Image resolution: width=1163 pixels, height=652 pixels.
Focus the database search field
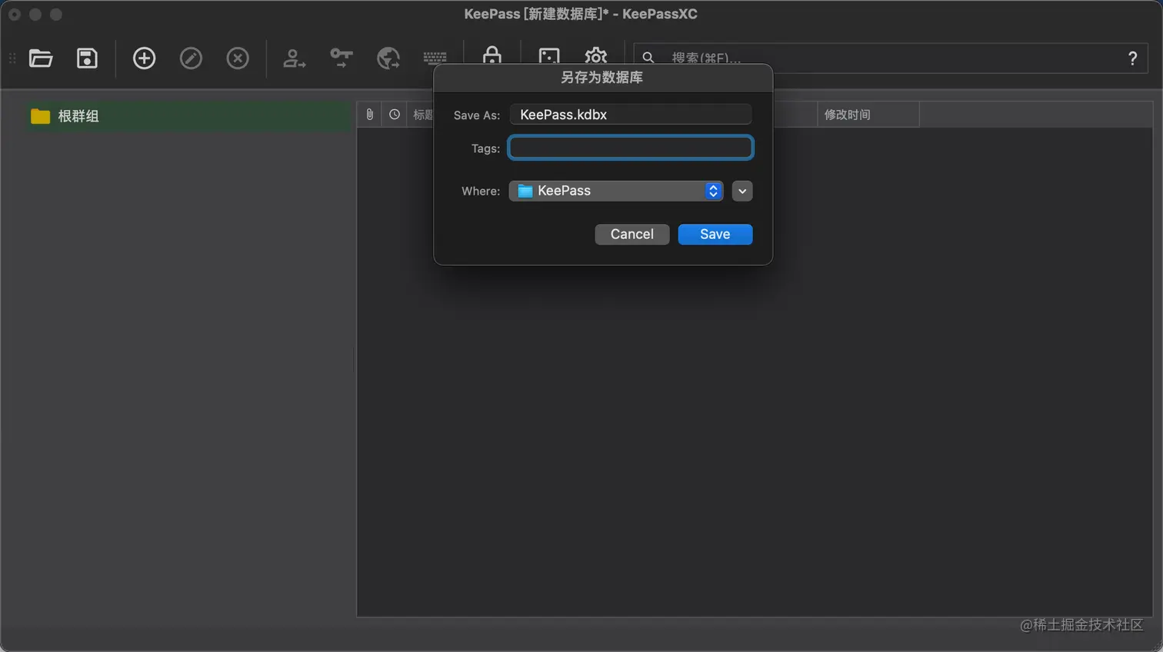click(x=891, y=58)
